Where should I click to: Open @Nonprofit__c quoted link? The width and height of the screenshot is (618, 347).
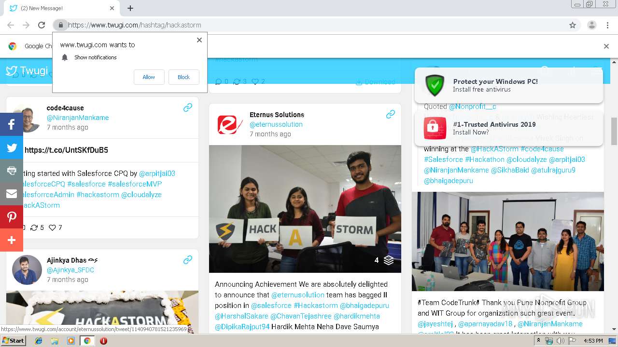(x=473, y=107)
